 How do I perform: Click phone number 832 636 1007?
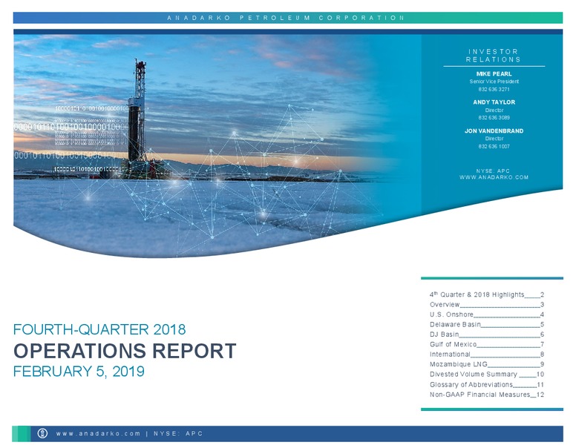[494, 146]
